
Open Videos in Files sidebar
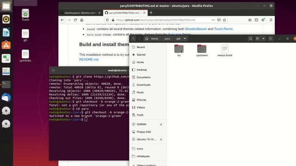coord(148,107)
